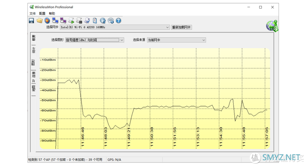Screen dimensions: 306x166
Task: Click the disconnect crossed computers icon
Action: tap(63, 21)
